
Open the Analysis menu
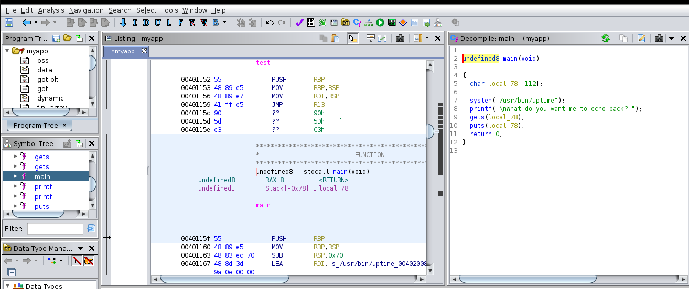(51, 10)
